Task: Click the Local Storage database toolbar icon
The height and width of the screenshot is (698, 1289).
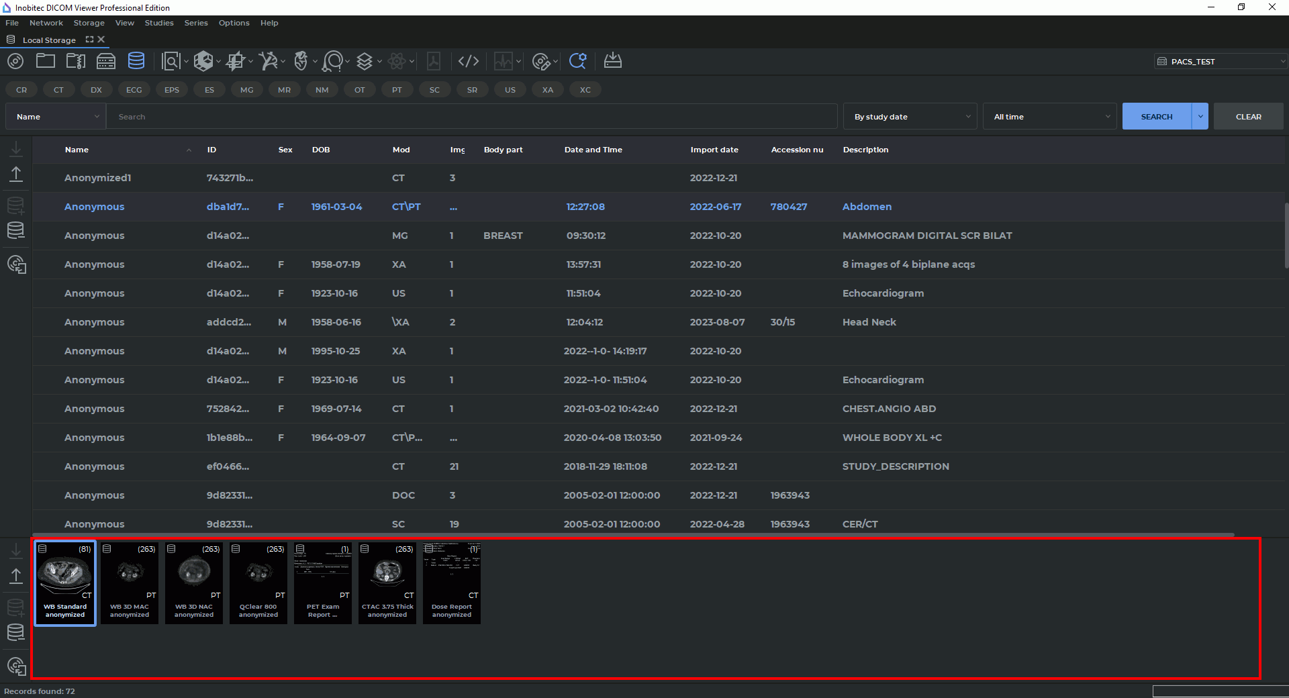Action: 136,62
